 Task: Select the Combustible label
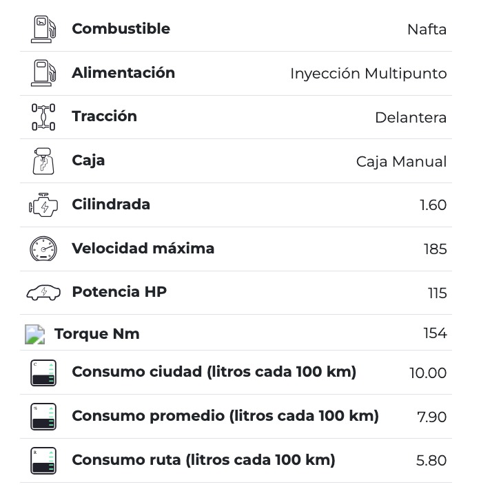(121, 29)
